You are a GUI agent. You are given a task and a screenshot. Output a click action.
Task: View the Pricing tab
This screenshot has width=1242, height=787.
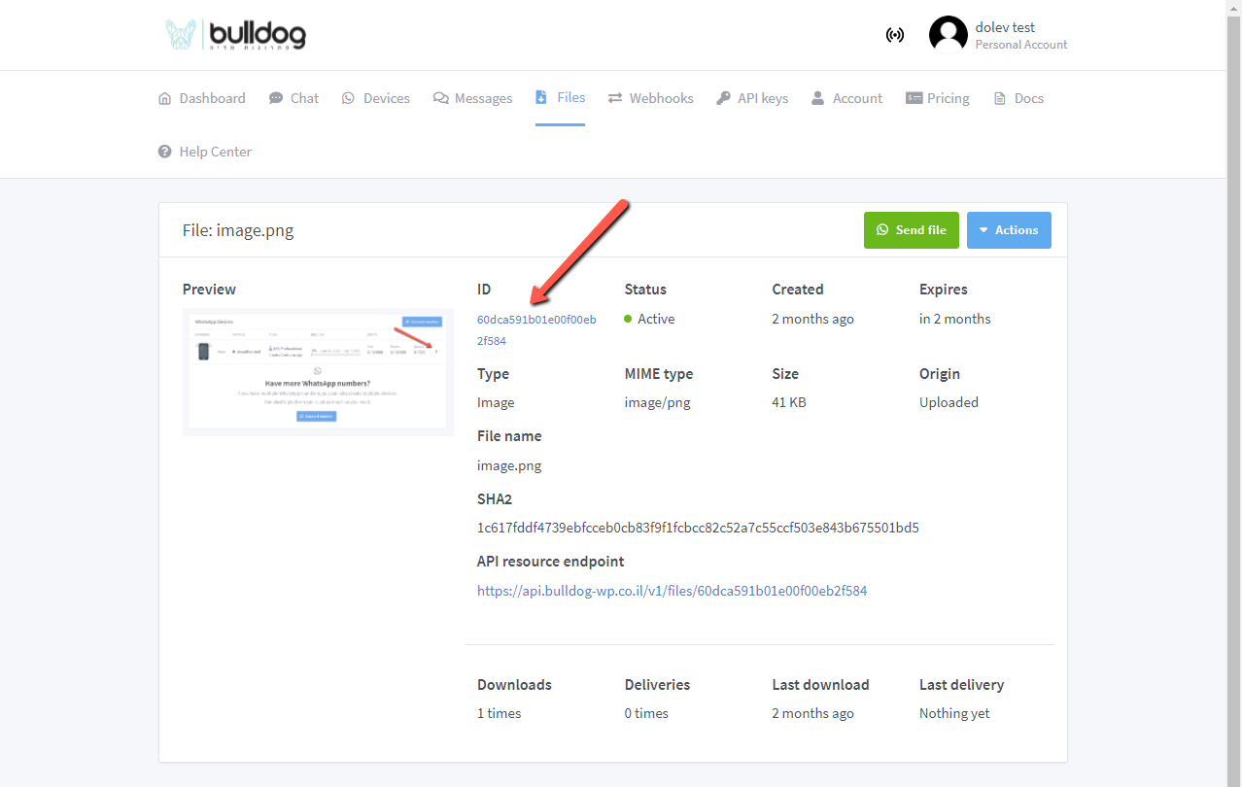point(938,98)
